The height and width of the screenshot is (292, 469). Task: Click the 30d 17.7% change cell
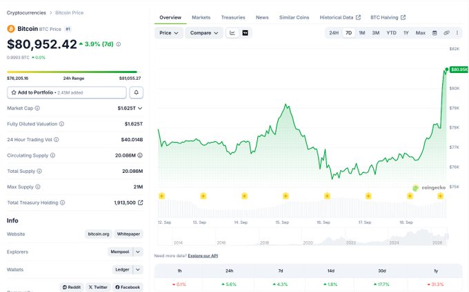[382, 284]
